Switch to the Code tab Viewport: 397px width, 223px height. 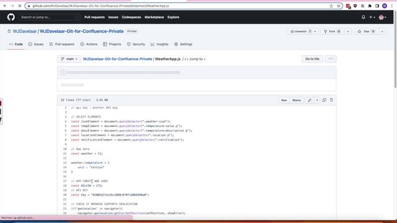click(x=16, y=44)
